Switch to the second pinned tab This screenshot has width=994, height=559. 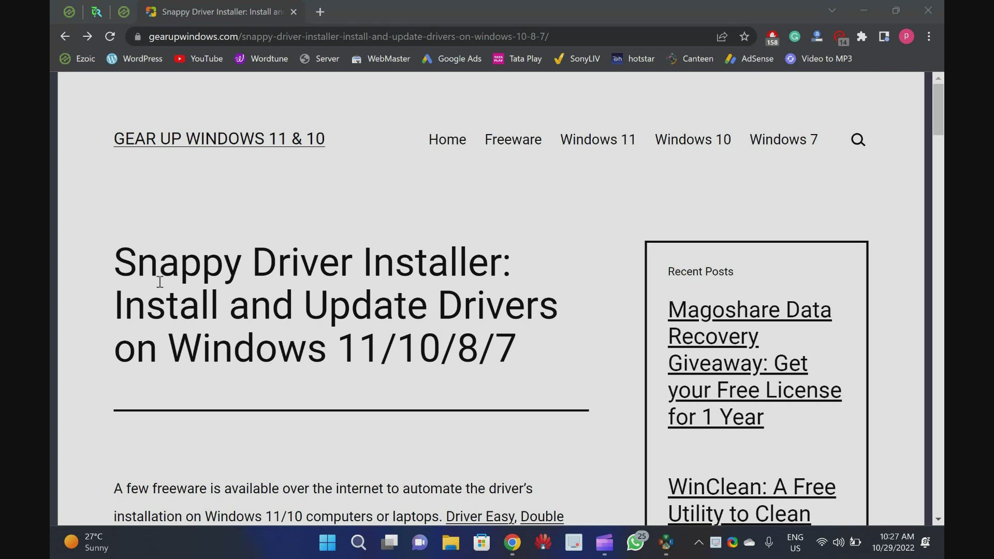(96, 12)
